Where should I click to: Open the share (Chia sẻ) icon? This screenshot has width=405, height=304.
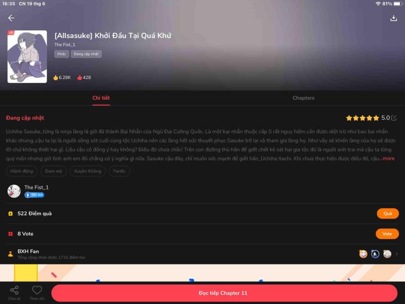pos(14,290)
